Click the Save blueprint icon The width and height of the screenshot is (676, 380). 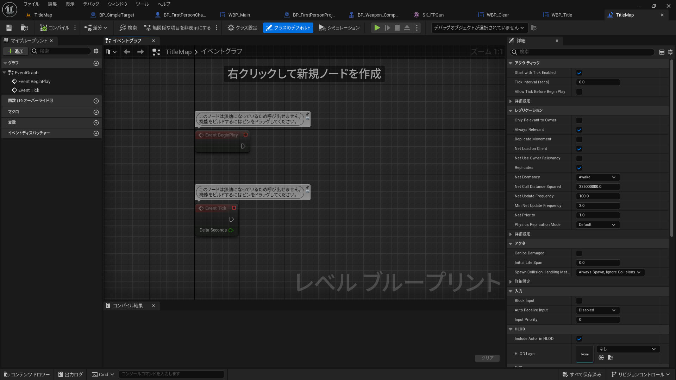tap(9, 28)
